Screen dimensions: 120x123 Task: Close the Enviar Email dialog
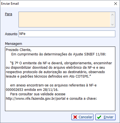116,4
